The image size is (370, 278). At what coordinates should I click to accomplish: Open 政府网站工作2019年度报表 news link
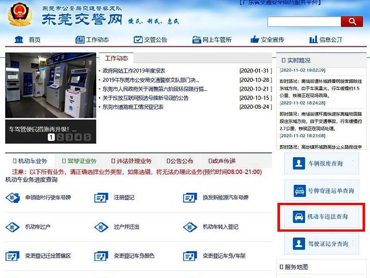pyautogui.click(x=134, y=71)
